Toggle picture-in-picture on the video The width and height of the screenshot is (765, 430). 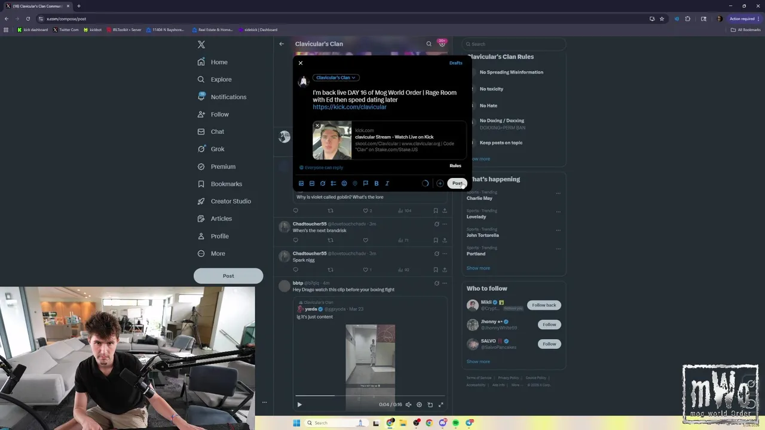coord(430,404)
